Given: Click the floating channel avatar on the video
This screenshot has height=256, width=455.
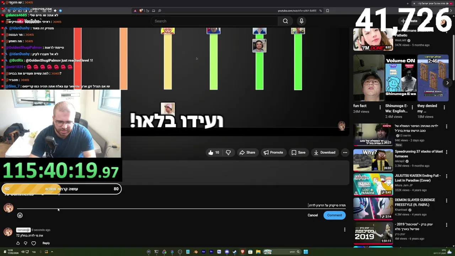Looking at the screenshot, I should (x=341, y=126).
